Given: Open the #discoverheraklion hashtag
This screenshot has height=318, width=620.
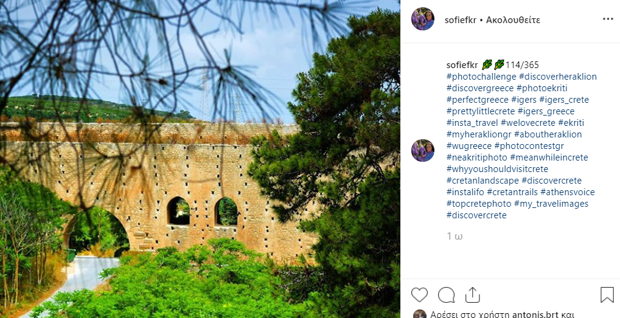Looking at the screenshot, I should pyautogui.click(x=558, y=77).
